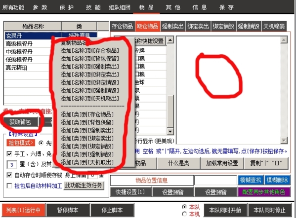The width and height of the screenshot is (296, 218).
Task: Choose 添加[类]到[存仓物品] menu entry
Action: point(87,114)
